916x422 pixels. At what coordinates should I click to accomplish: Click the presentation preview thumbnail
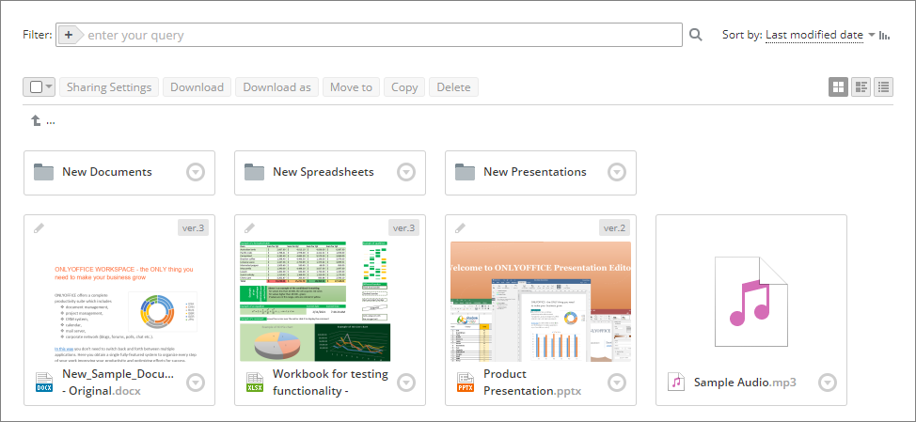tap(541, 302)
